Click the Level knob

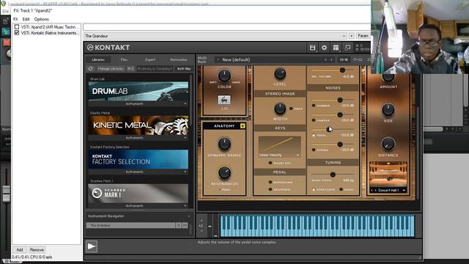pyautogui.click(x=280, y=73)
